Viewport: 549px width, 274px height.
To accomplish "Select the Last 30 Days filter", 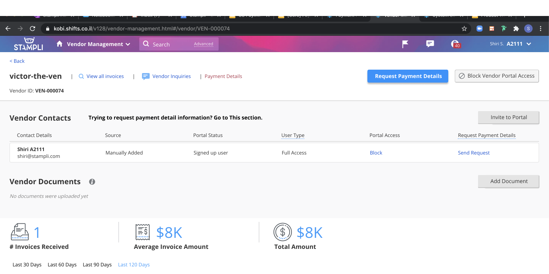I will point(27,264).
